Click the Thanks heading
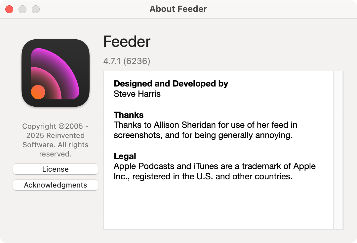 pos(129,115)
